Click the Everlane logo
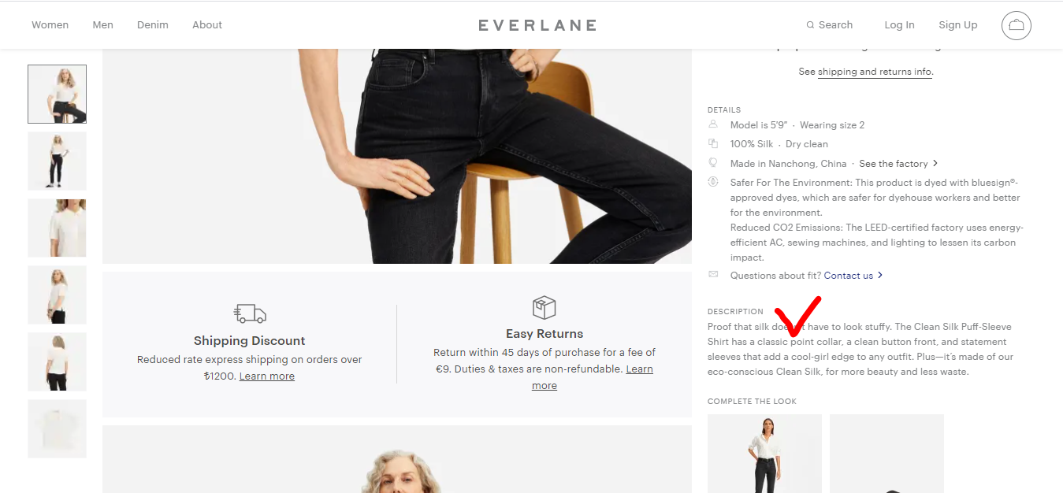This screenshot has width=1063, height=493. point(537,25)
